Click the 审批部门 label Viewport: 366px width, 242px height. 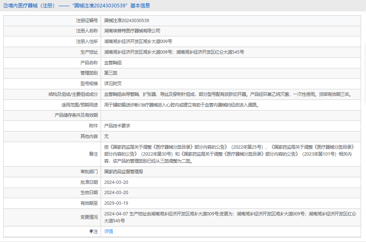[89, 172]
